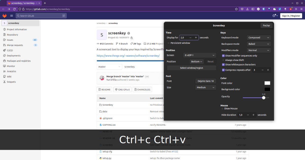Show more extensions with the double-chevron icon

(296, 9)
